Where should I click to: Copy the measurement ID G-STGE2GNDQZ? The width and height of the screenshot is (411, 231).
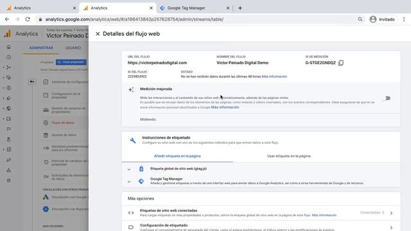341,63
